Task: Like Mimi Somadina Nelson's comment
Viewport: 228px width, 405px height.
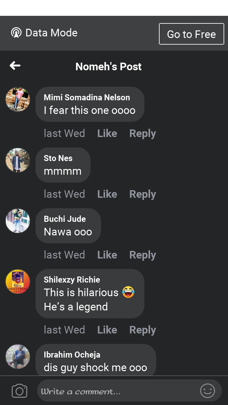Action: coord(107,134)
